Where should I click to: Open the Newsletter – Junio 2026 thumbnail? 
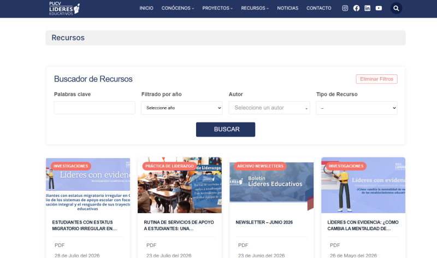pos(271,185)
